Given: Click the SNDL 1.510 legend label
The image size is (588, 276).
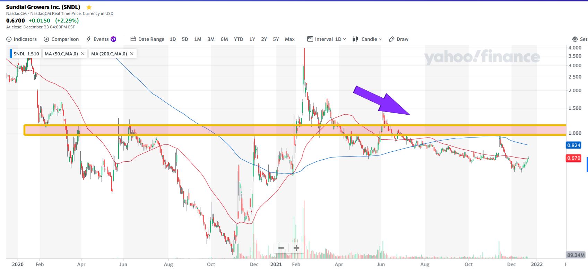Looking at the screenshot, I should 26,54.
